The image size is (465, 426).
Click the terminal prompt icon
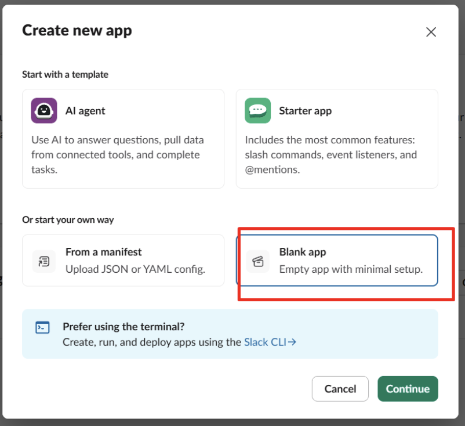point(42,327)
